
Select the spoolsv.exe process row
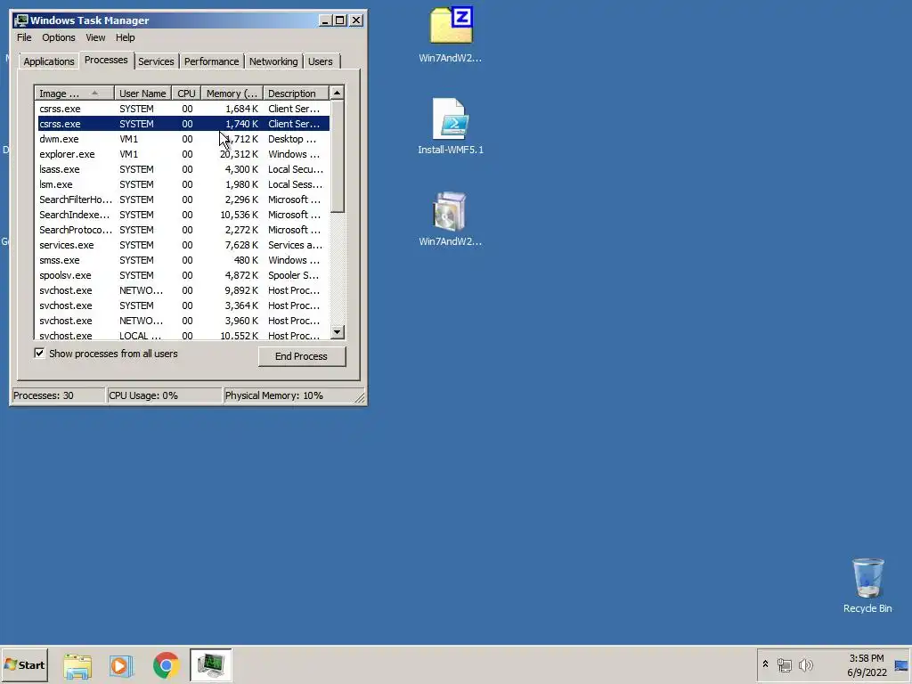182,275
